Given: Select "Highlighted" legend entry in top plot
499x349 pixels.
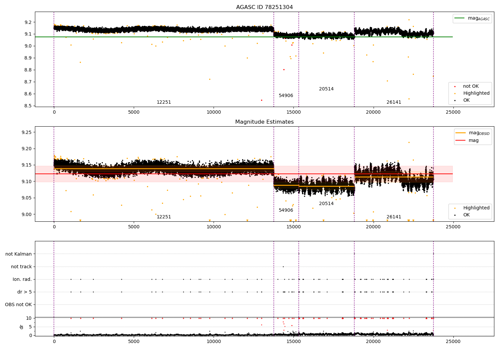Looking at the screenshot, I should point(476,93).
